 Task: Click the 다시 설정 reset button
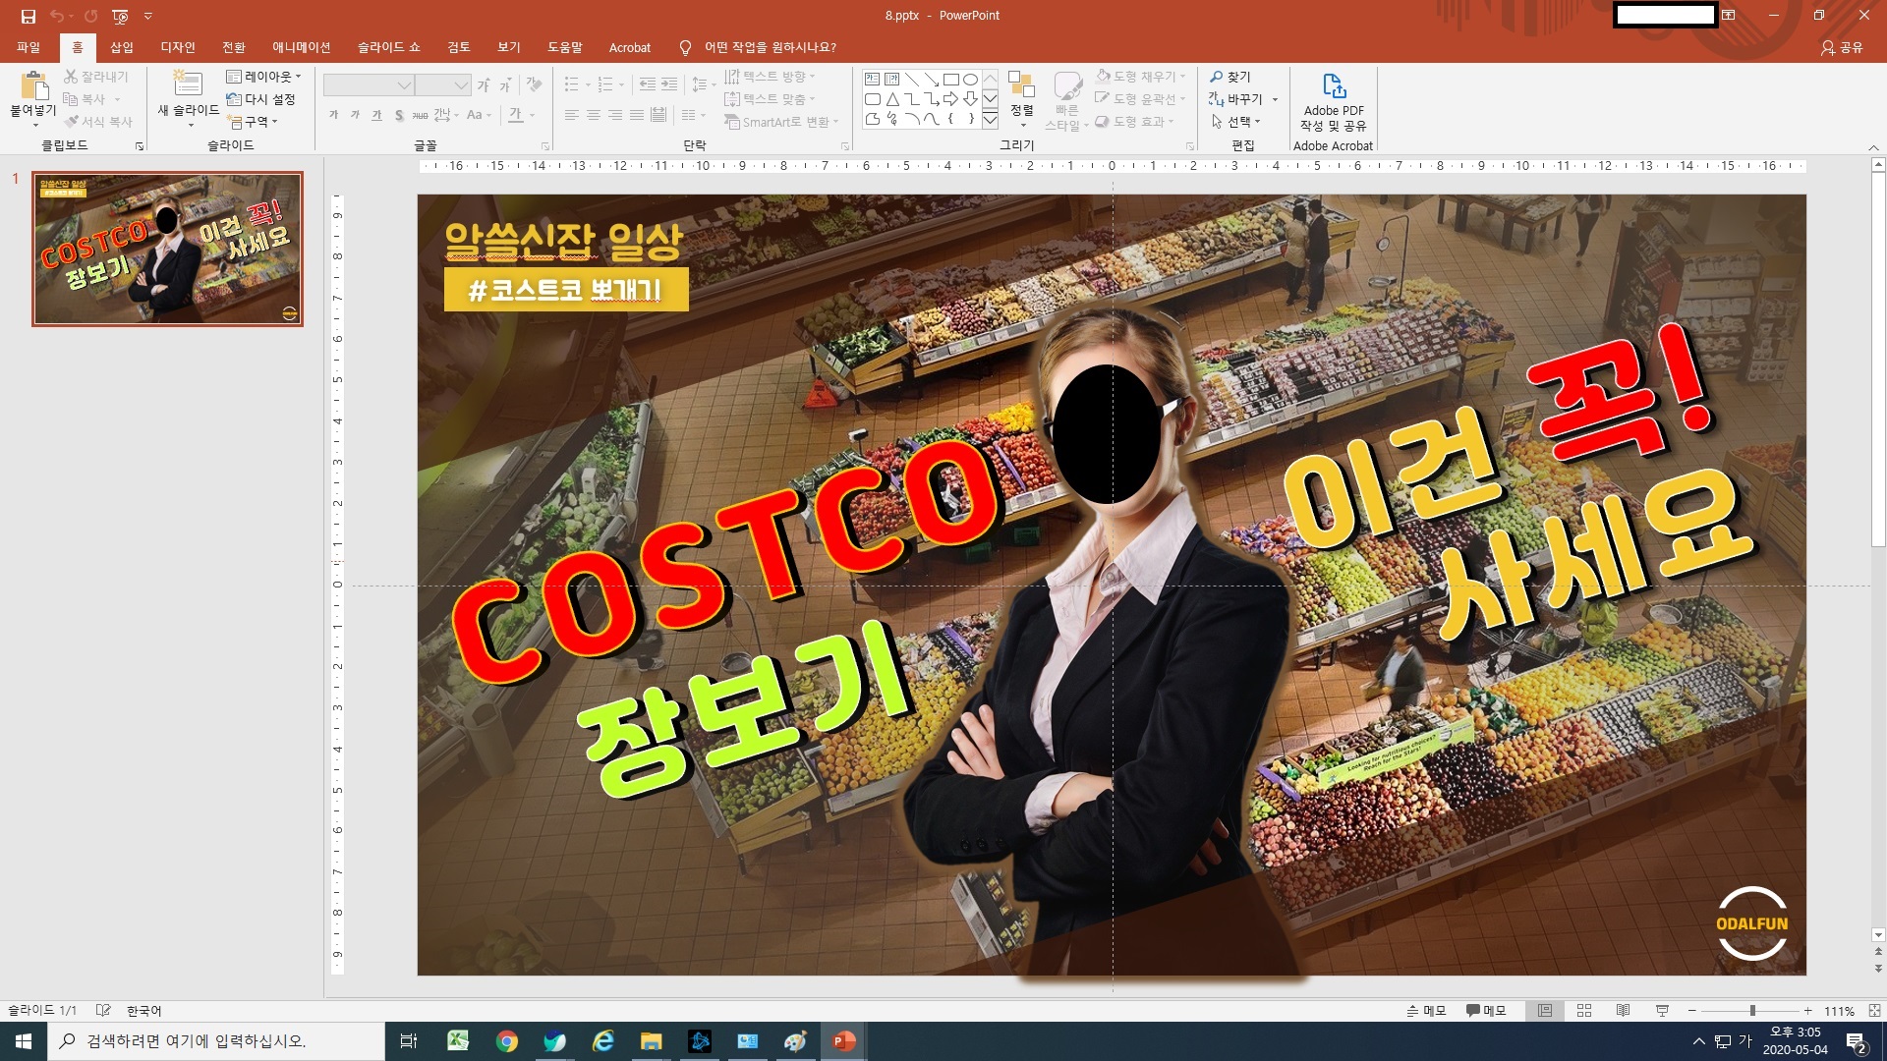point(261,99)
